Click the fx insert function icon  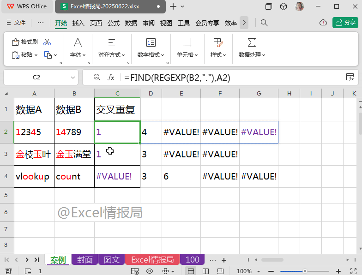[111, 78]
